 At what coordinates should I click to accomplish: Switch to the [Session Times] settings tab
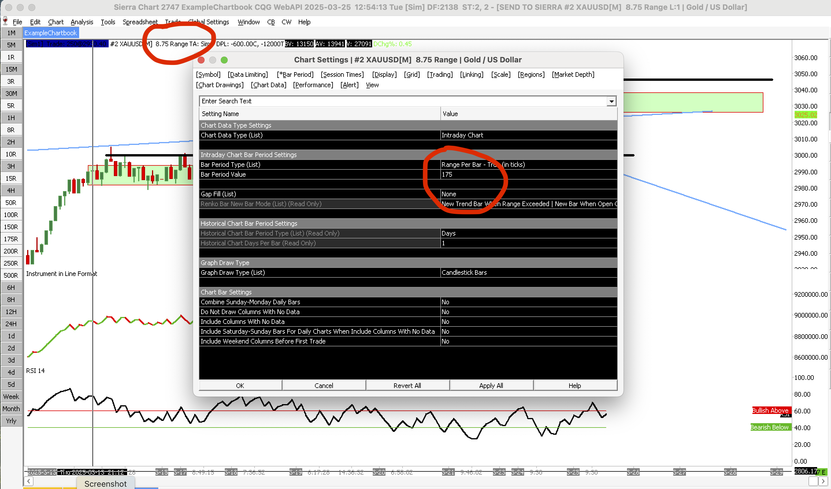[342, 74]
